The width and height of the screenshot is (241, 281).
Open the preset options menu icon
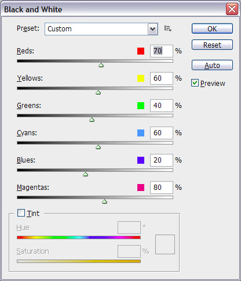coord(167,28)
